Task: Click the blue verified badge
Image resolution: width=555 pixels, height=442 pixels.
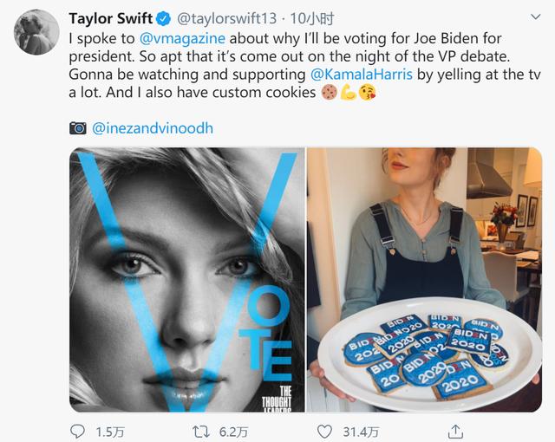Action: tap(164, 19)
